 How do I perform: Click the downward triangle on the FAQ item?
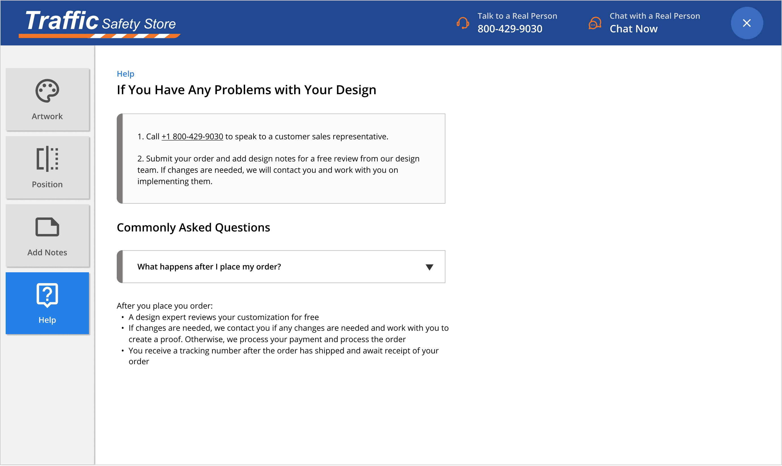pos(430,267)
